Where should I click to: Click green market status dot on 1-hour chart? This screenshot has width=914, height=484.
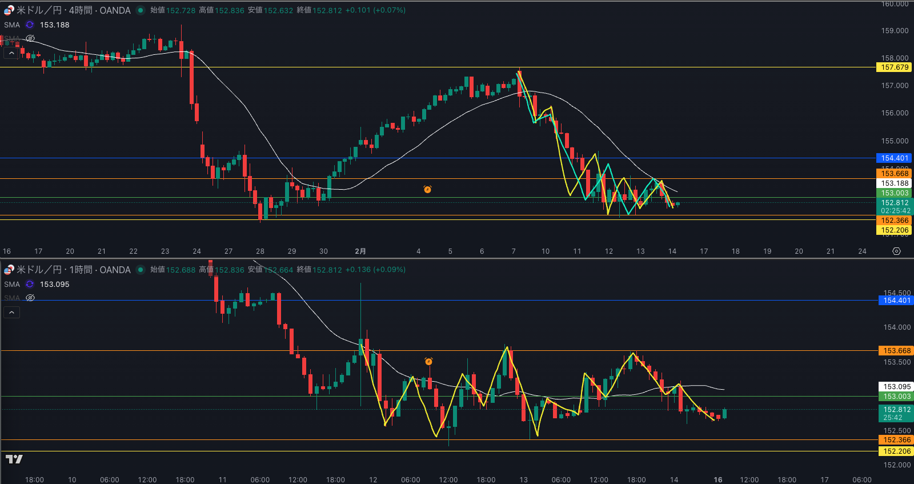click(x=141, y=270)
